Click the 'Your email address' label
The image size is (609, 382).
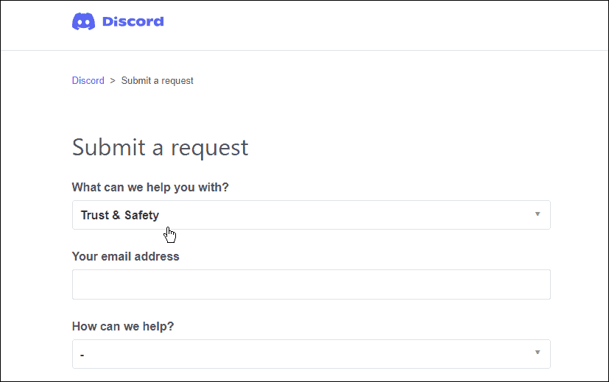125,257
